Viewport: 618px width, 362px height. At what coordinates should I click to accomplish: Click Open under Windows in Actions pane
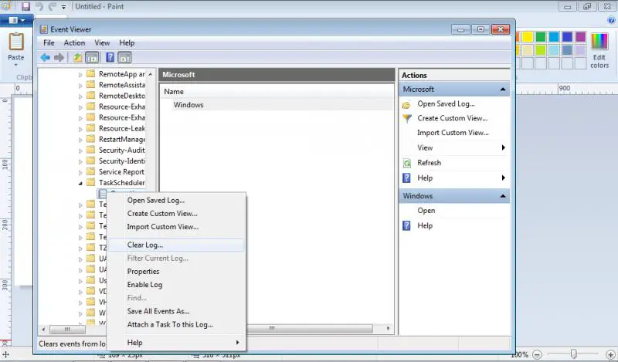coord(426,211)
